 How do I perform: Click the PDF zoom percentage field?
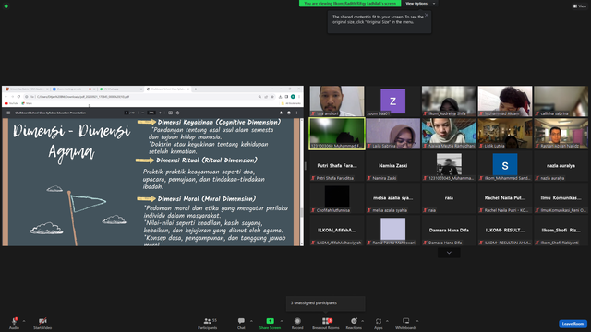(151, 113)
